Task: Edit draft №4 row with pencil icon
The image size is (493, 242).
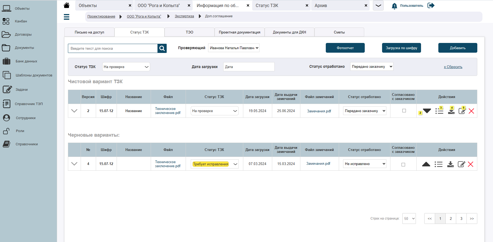Action: click(461, 164)
